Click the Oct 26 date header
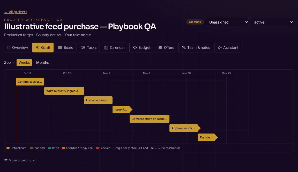 67,73
